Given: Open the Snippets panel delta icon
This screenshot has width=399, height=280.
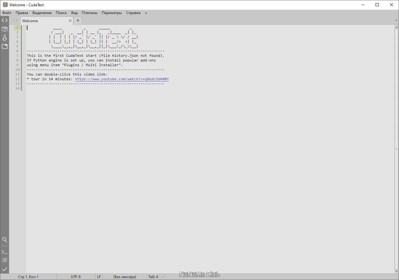Looking at the screenshot, I should (x=5, y=38).
